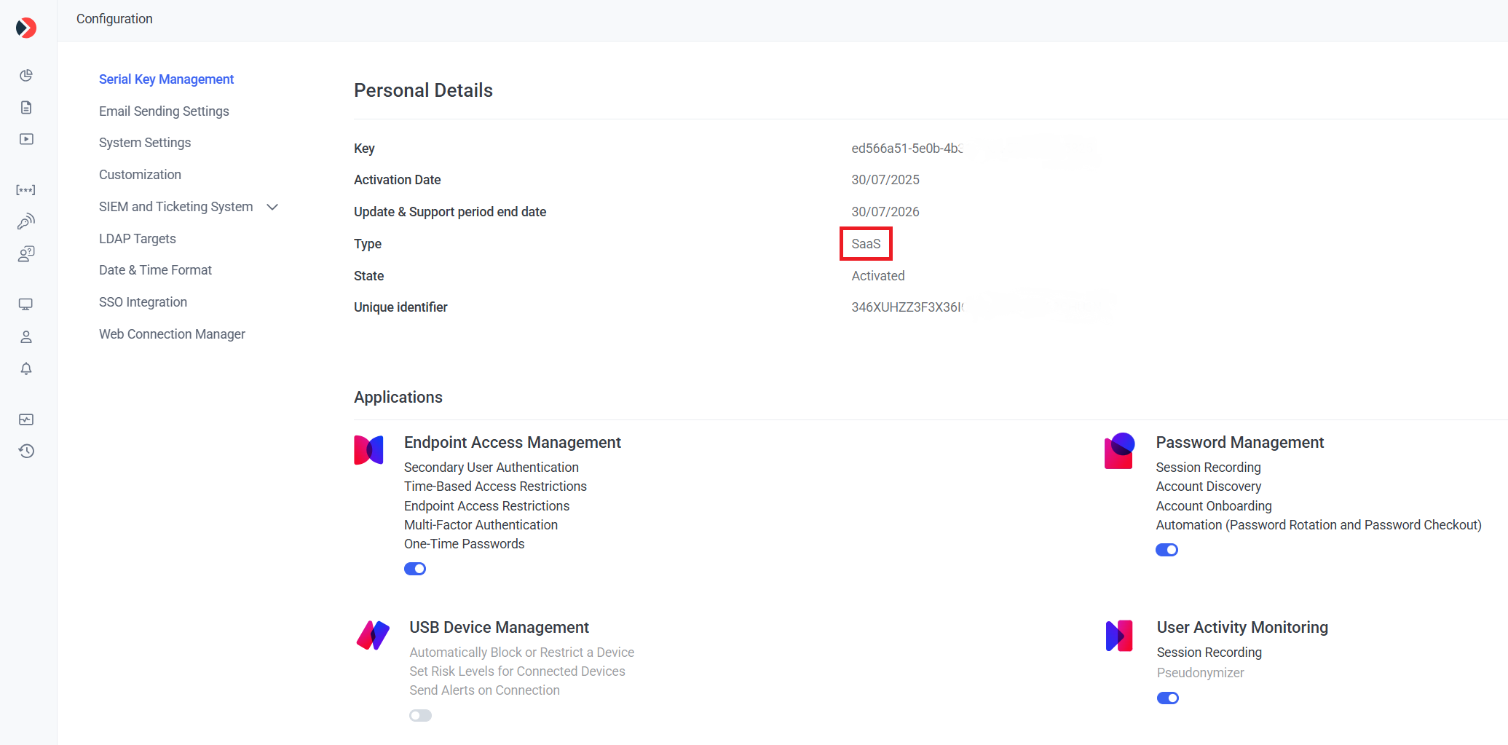Expand the SIEM and Ticketing System chevron
Image resolution: width=1508 pixels, height=745 pixels.
pyautogui.click(x=272, y=207)
